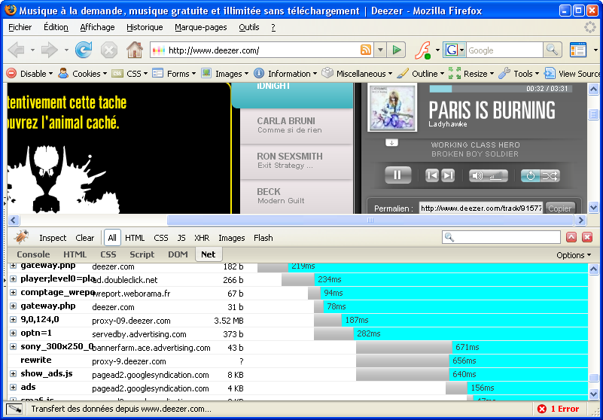Open the URL history dropdown arrow
The width and height of the screenshot is (603, 420).
[x=380, y=50]
